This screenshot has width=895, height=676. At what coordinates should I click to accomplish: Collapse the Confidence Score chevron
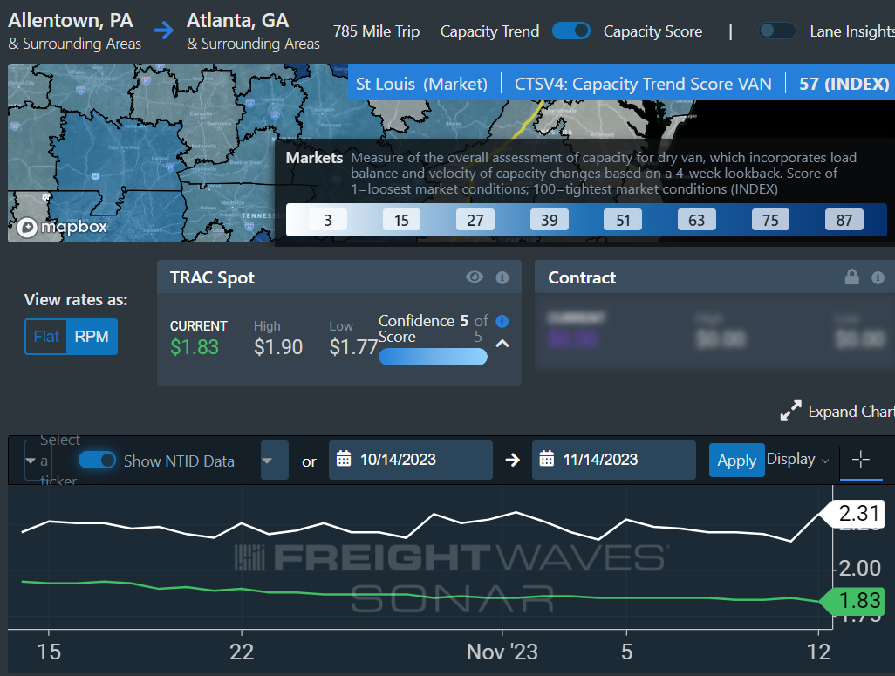[502, 344]
